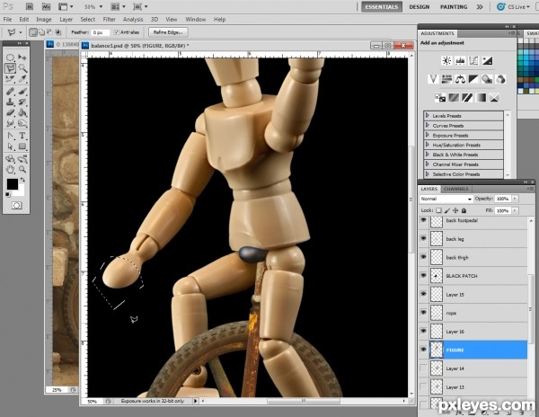The height and width of the screenshot is (417, 539).
Task: Select the Magic Wand tool
Action: [22, 68]
